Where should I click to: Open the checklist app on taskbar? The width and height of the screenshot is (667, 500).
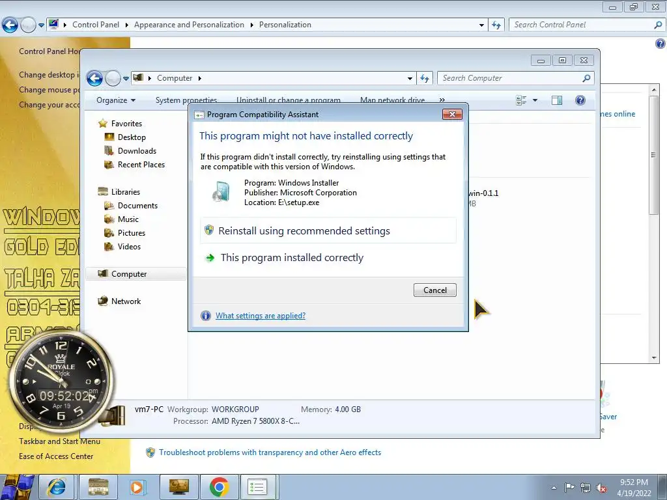click(x=258, y=487)
